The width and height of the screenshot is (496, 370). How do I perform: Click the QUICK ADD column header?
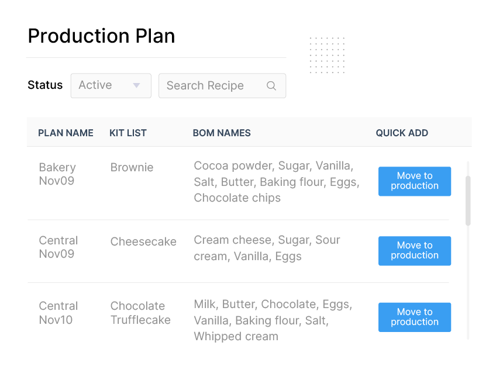point(402,133)
